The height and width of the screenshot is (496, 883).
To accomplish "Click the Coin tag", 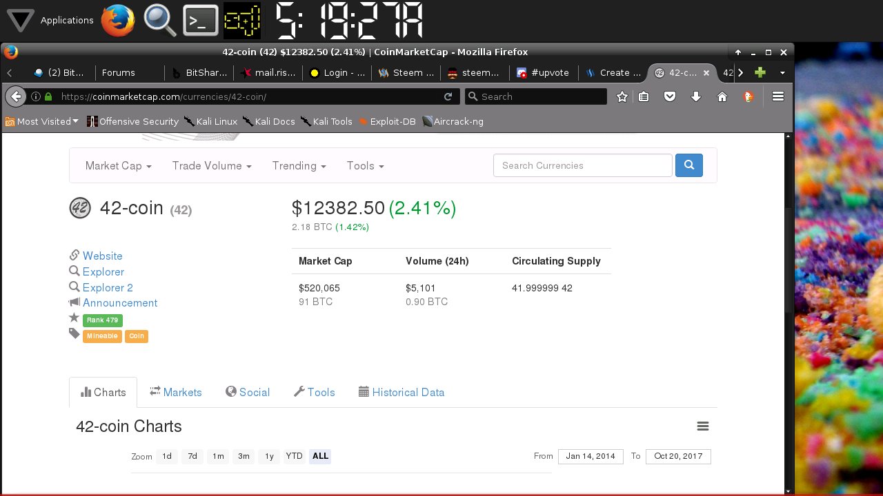I will point(137,335).
